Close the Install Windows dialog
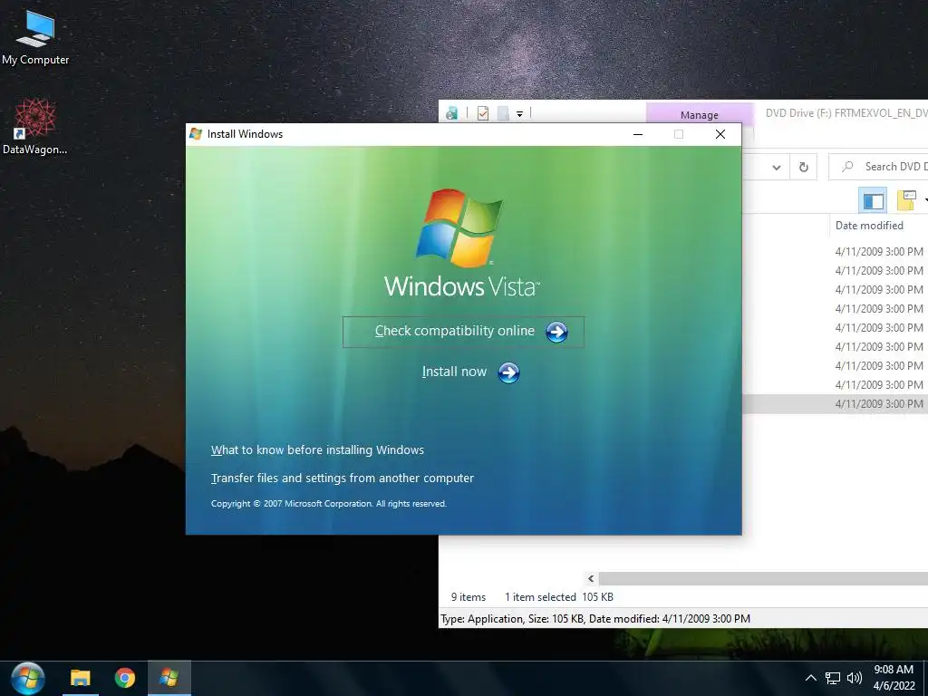928x696 pixels. 720,134
